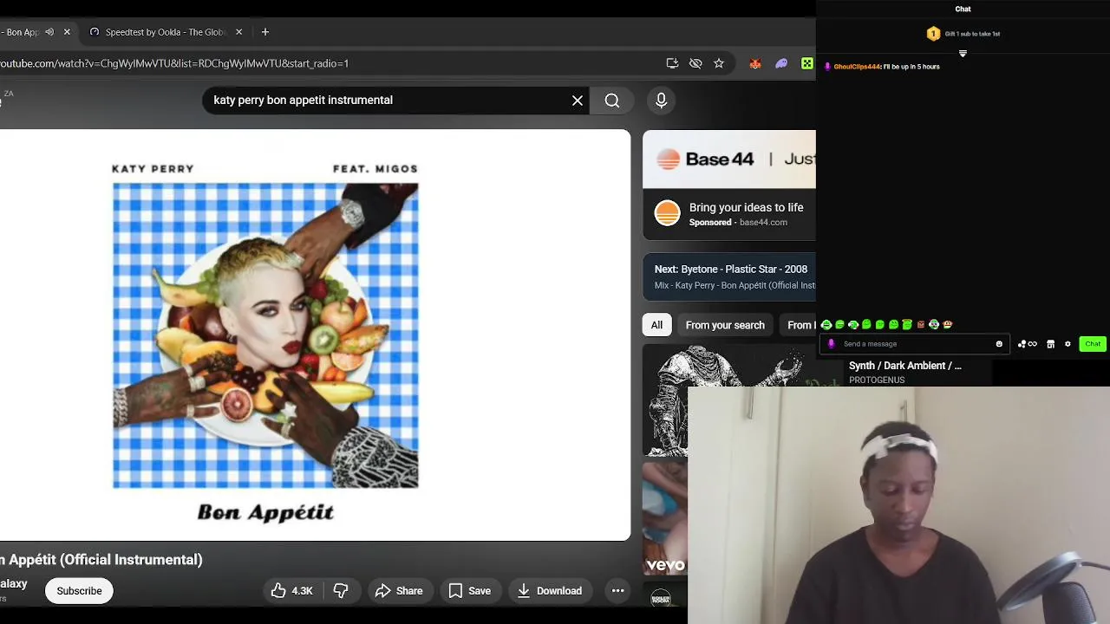The image size is (1110, 624).
Task: Open a new browser tab
Action: [x=265, y=32]
